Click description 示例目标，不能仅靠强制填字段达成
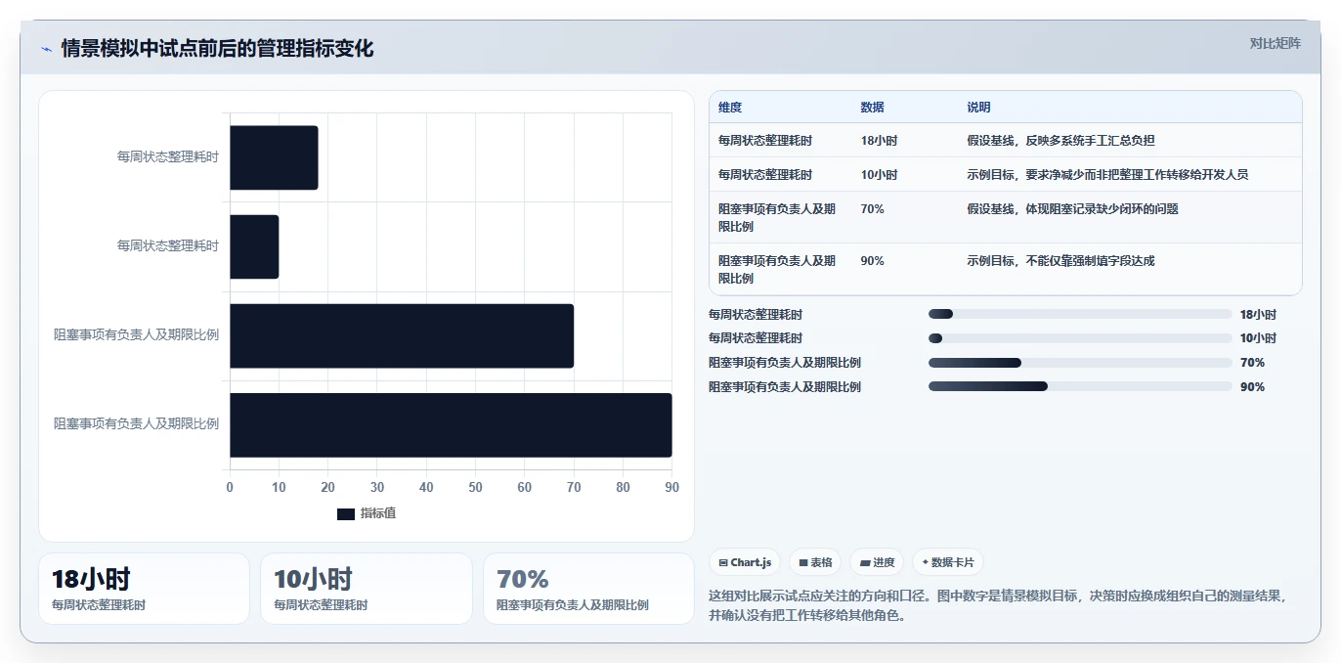 click(1060, 261)
